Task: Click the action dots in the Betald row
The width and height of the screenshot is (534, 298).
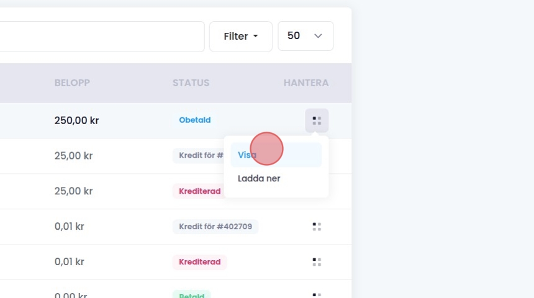Action: click(x=317, y=295)
